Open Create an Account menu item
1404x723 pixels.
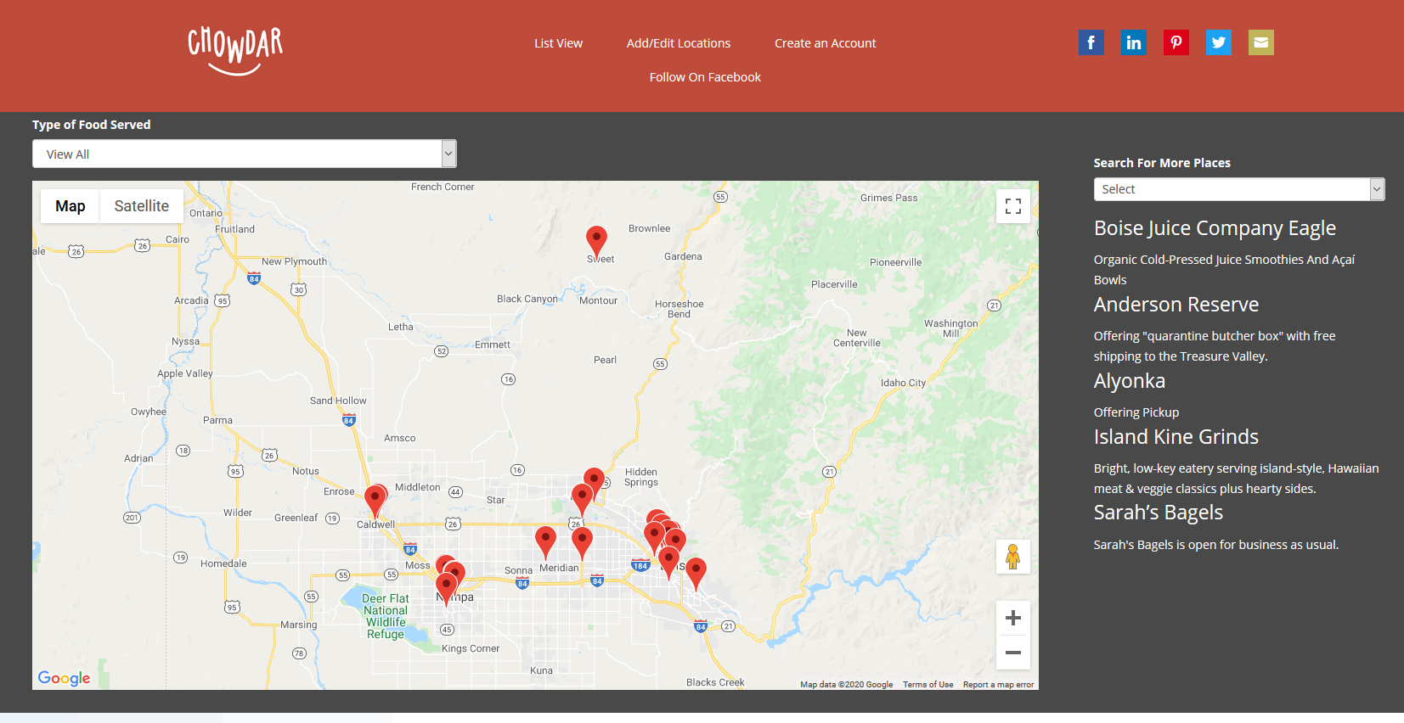826,43
